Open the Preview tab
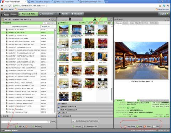Image resolution: width=171 pixels, height=133 pixels. [119, 23]
